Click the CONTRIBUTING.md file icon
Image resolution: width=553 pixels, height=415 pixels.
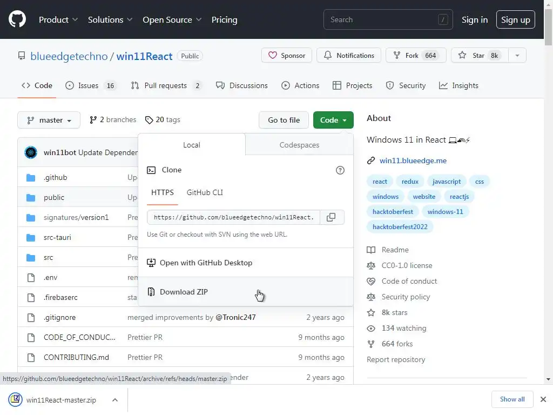coord(31,358)
